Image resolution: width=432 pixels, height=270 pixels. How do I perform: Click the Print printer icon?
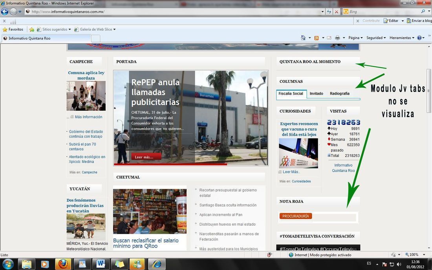(x=337, y=38)
